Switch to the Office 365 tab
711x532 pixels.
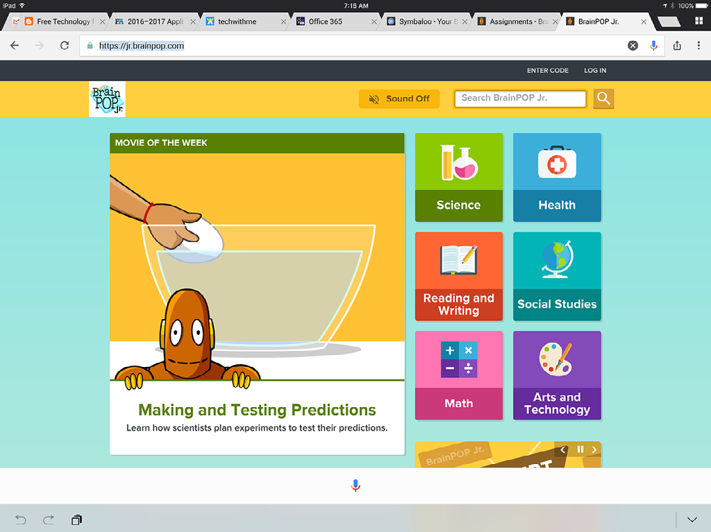click(326, 21)
